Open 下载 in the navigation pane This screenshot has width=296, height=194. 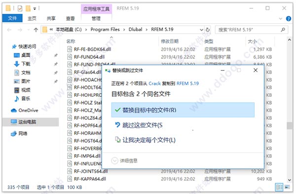coord(26,64)
